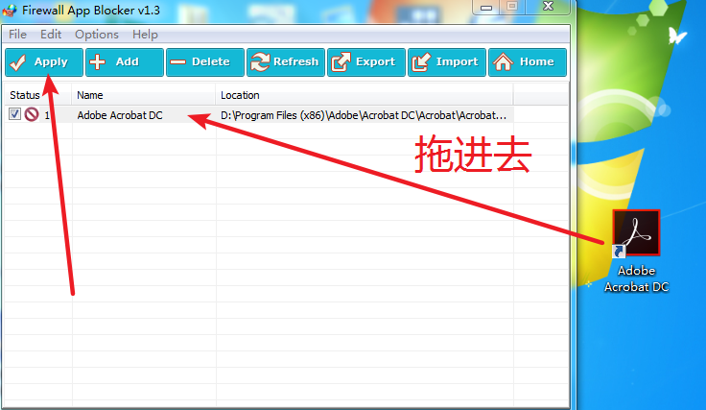Close the Firewall App Blocker window
This screenshot has width=706, height=410.
[548, 7]
